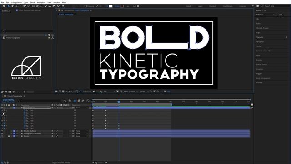Open the Paragraph panel

click(x=260, y=42)
